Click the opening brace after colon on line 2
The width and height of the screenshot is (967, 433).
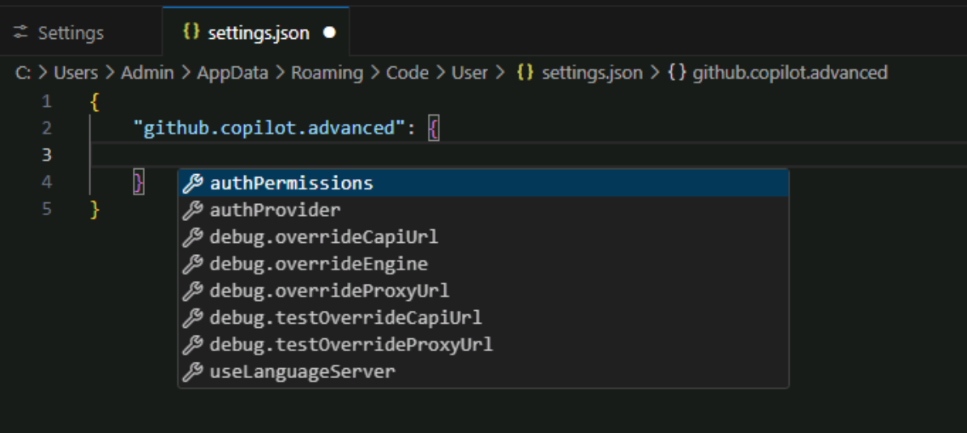[434, 129]
